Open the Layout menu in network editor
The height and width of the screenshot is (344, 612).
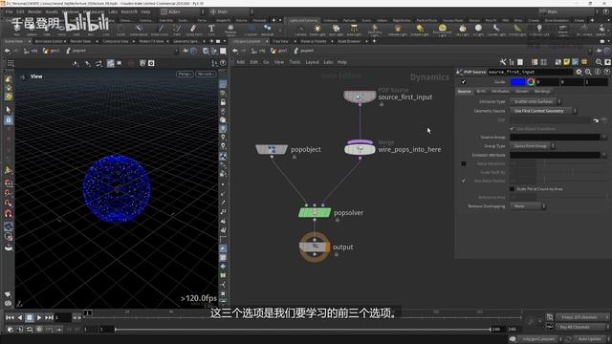(313, 62)
